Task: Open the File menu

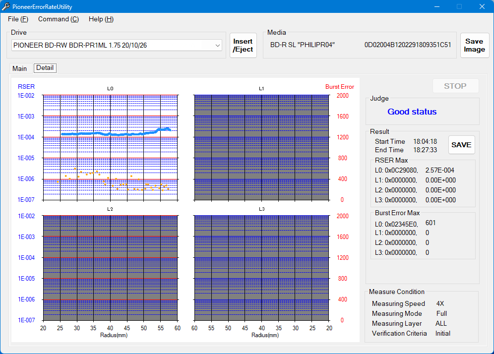Action: pyautogui.click(x=18, y=19)
